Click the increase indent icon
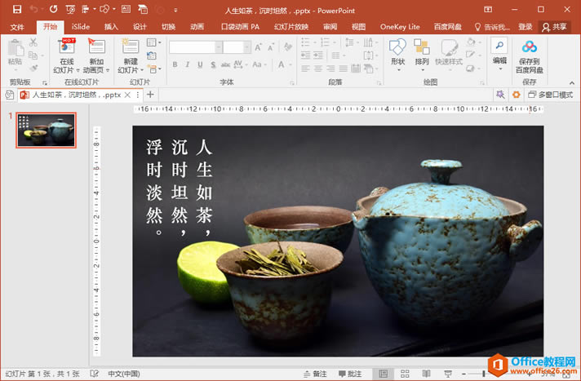The width and height of the screenshot is (581, 381). coord(318,55)
